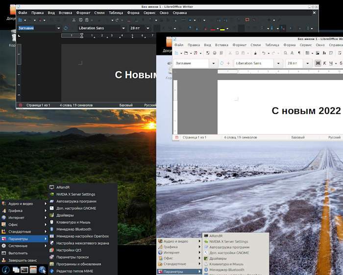
Task: Expand Системные category in dark start menu
Action: pos(24,246)
